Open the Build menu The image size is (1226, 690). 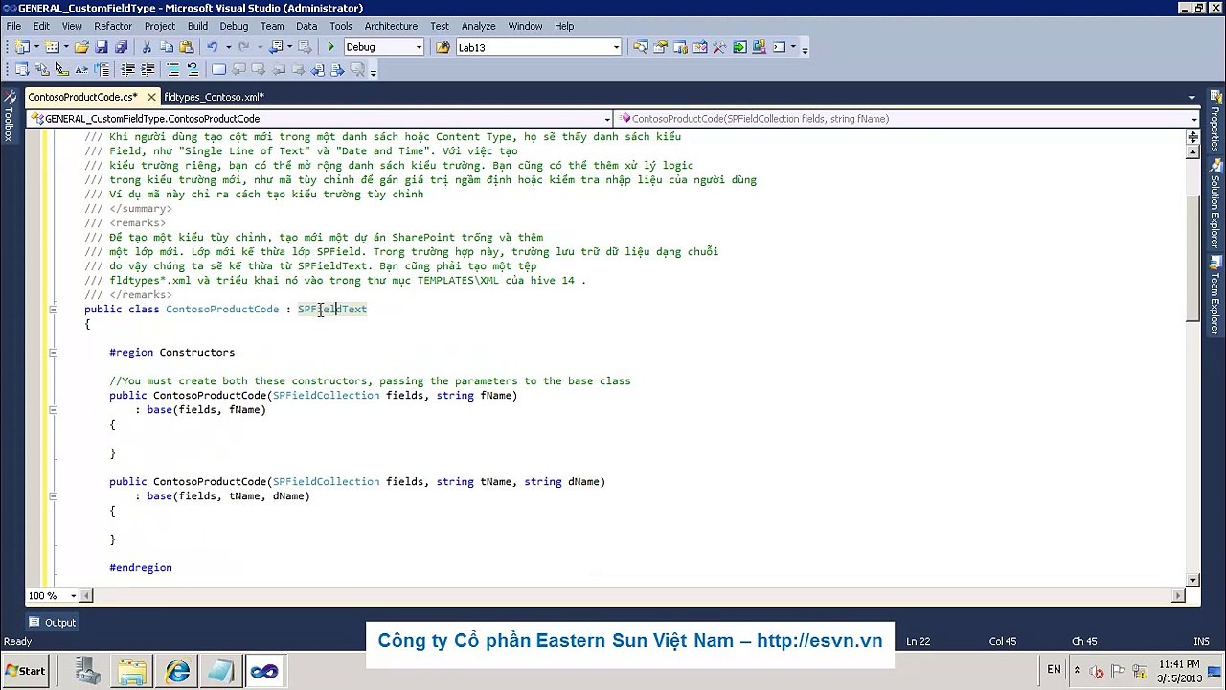point(197,26)
